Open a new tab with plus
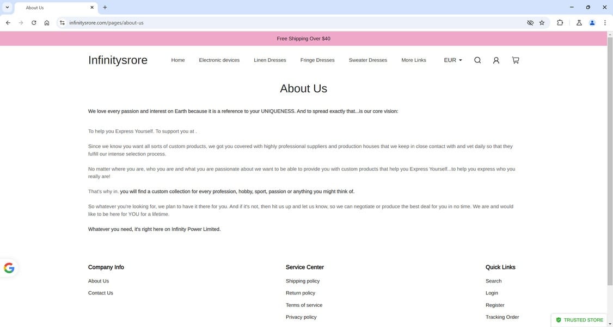 pos(105,8)
